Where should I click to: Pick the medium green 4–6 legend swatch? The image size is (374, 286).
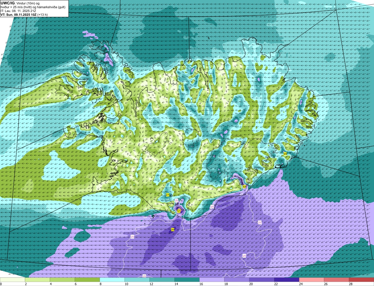pos(62,280)
